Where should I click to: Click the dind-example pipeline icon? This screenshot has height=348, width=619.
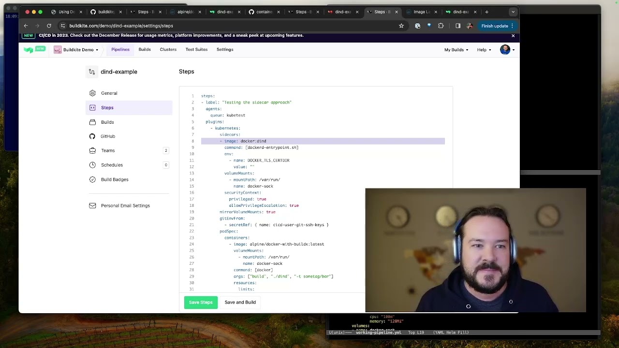92,72
